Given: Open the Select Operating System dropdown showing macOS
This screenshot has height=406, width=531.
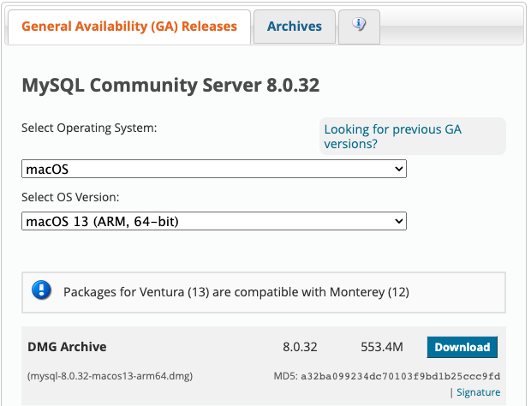Looking at the screenshot, I should coord(214,169).
